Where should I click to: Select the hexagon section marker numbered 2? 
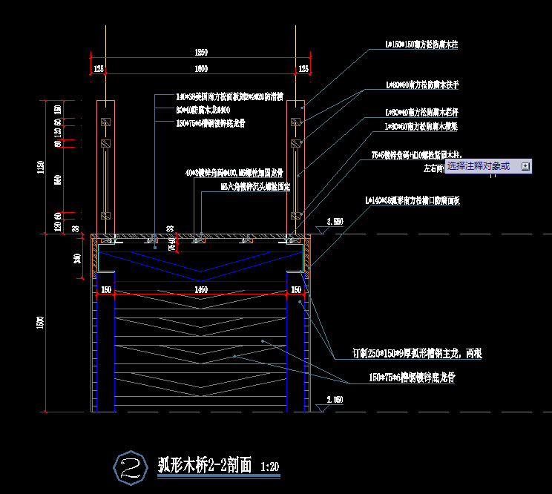click(x=131, y=468)
